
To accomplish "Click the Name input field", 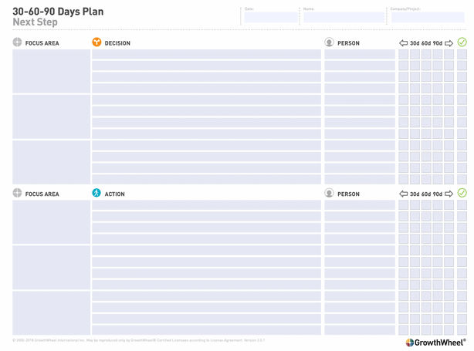I will (343, 18).
